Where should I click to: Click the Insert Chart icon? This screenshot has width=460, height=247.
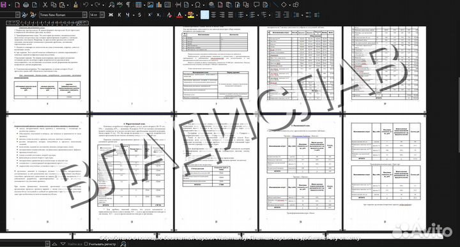159,4
